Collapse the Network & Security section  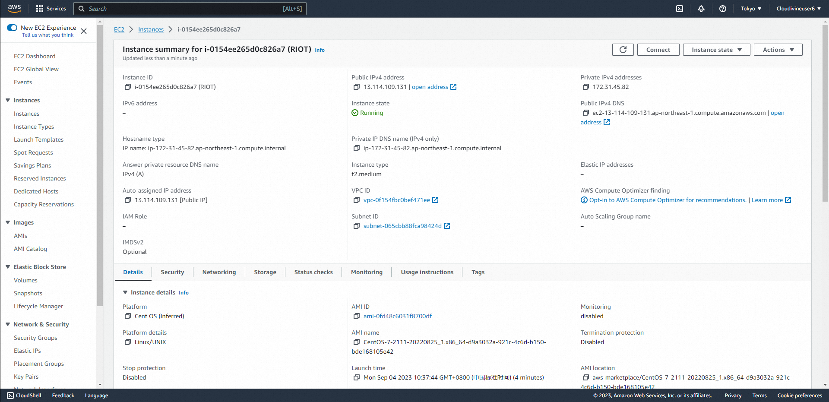8,324
